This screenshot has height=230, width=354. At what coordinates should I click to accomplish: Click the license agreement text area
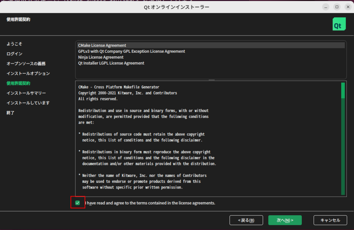point(207,138)
